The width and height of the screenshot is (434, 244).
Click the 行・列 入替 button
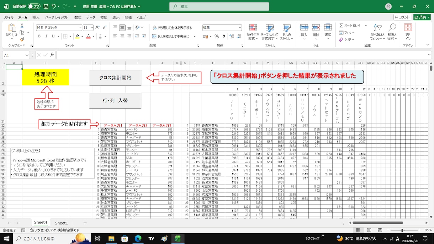coord(115,101)
